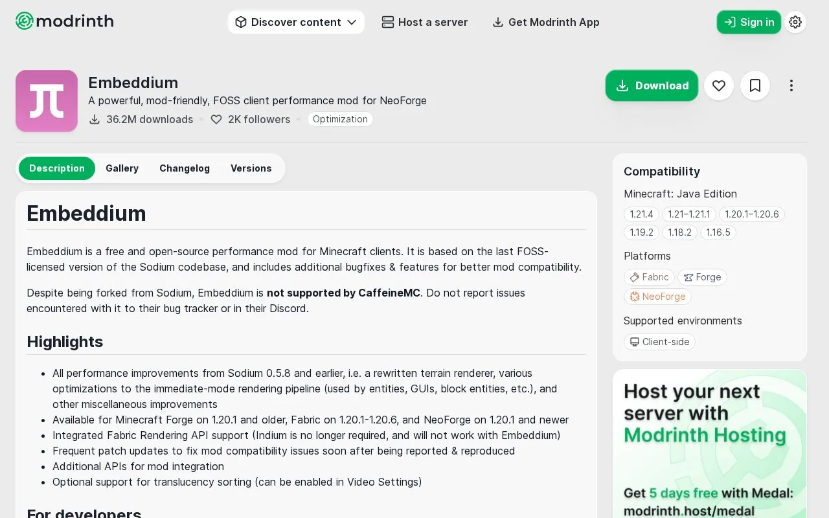Click the Highlights heading
Image resolution: width=829 pixels, height=518 pixels.
click(x=65, y=342)
